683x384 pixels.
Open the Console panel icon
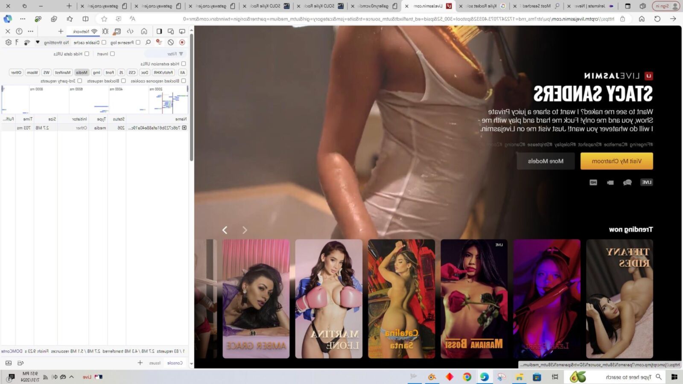point(117,31)
